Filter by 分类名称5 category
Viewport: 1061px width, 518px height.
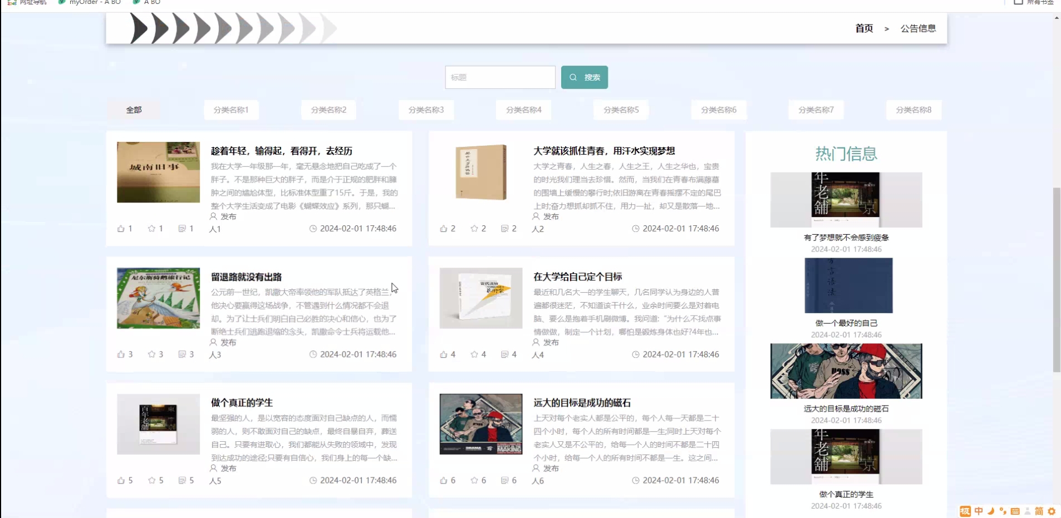(x=621, y=110)
